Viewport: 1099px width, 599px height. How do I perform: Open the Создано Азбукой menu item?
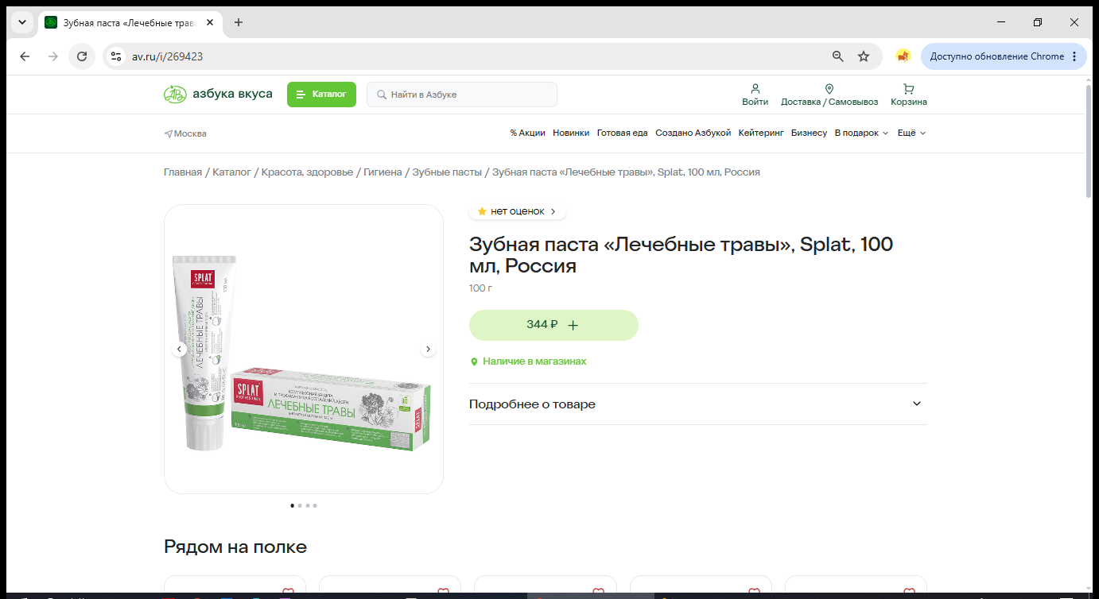pos(693,133)
